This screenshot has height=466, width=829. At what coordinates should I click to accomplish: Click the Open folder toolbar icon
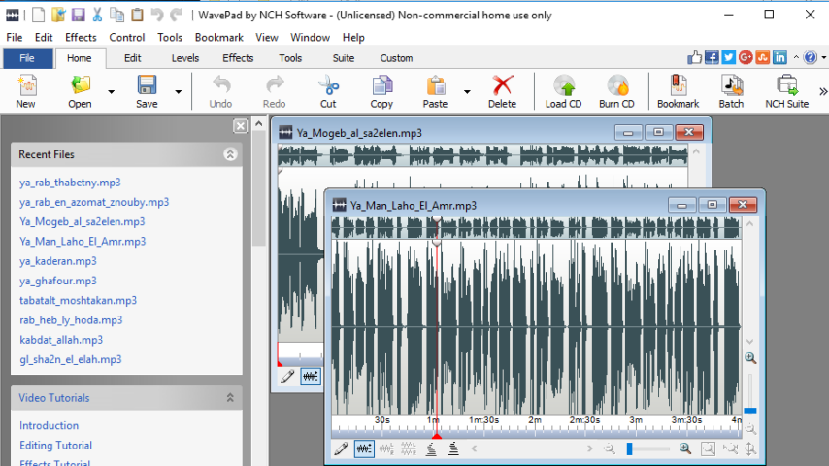point(80,85)
